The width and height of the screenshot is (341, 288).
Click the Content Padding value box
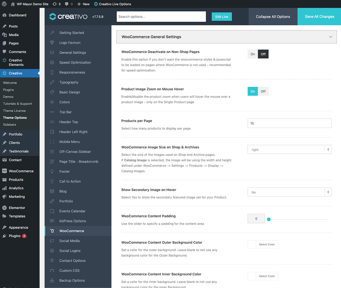point(256,219)
